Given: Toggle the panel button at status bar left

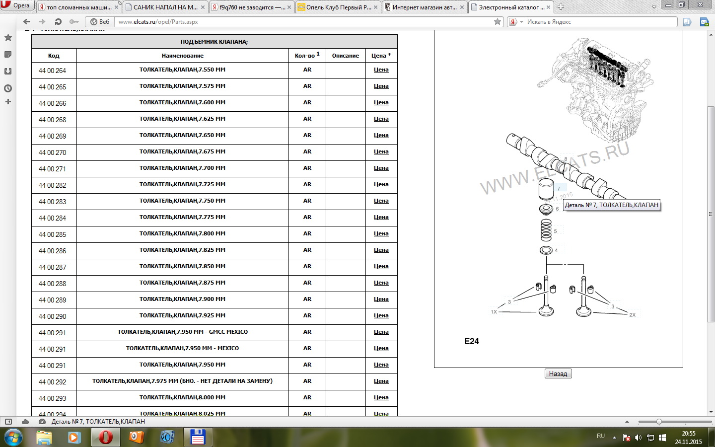Looking at the screenshot, I should (x=8, y=422).
